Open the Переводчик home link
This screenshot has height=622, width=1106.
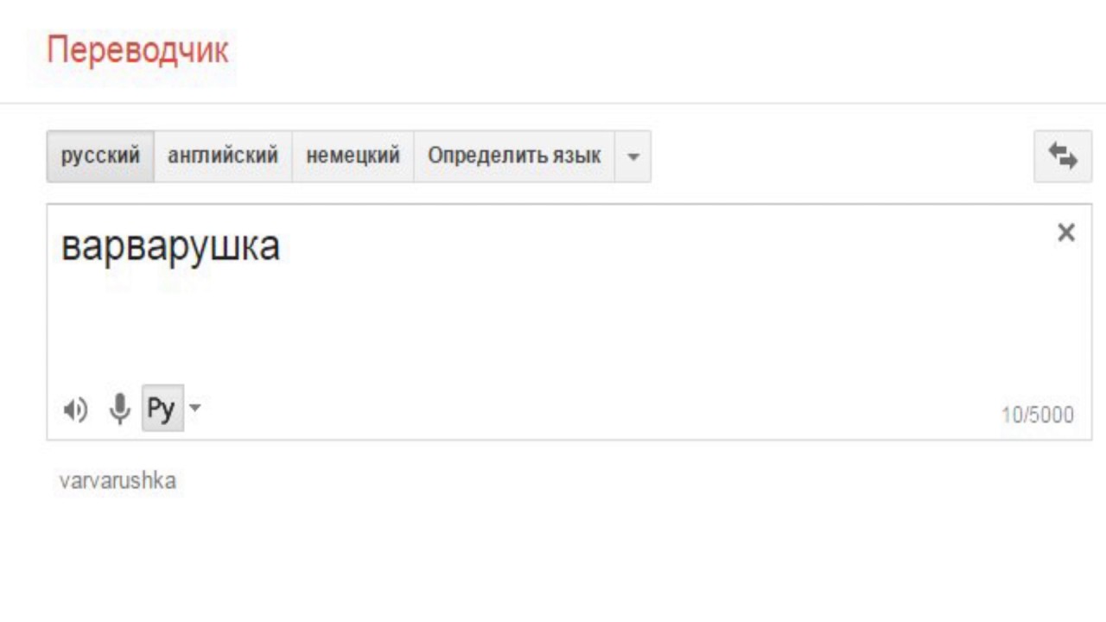click(137, 51)
